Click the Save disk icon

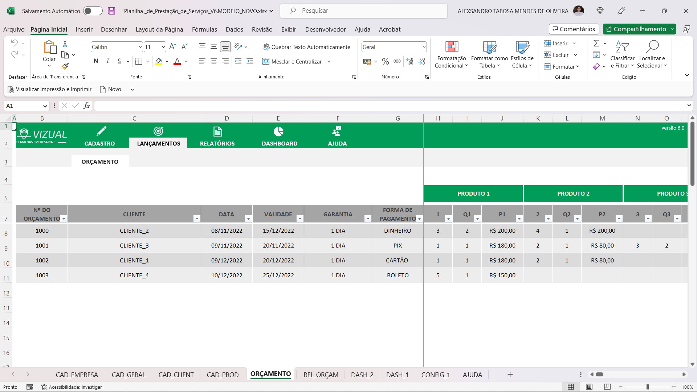click(111, 11)
